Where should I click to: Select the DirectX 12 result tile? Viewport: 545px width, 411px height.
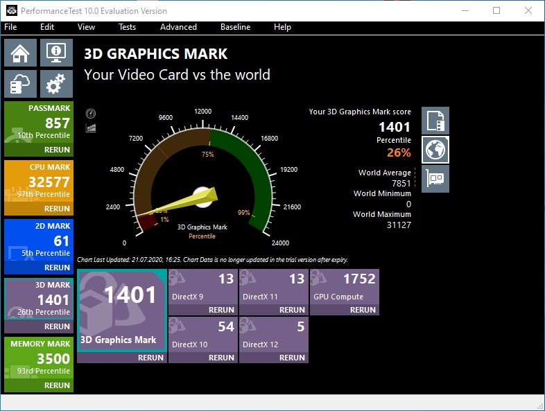(x=274, y=334)
